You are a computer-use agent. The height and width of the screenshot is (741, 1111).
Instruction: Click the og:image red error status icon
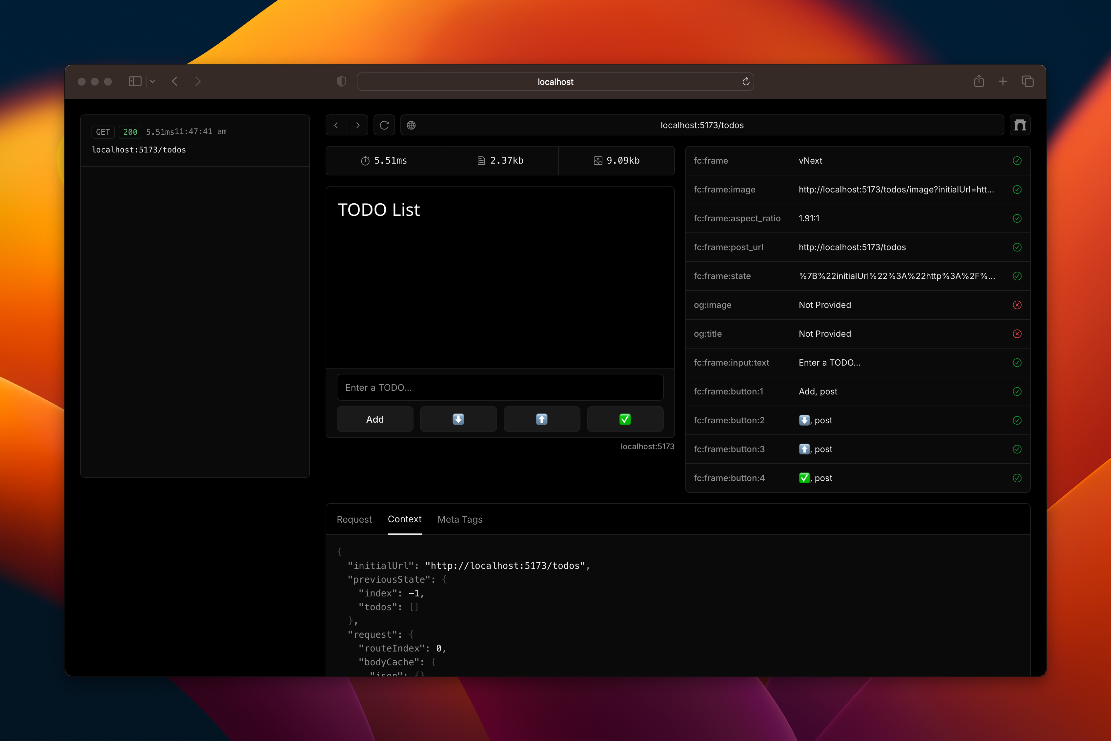click(1017, 305)
